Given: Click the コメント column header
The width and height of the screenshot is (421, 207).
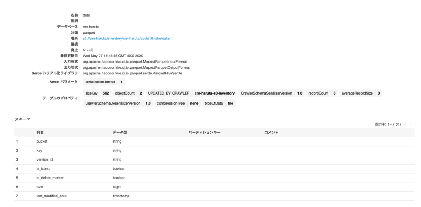Looking at the screenshot, I should point(271,133).
